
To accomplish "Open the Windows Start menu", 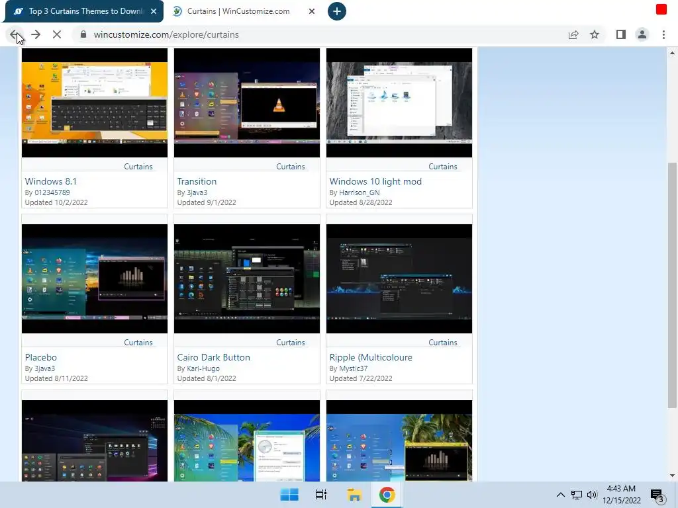I will point(289,495).
